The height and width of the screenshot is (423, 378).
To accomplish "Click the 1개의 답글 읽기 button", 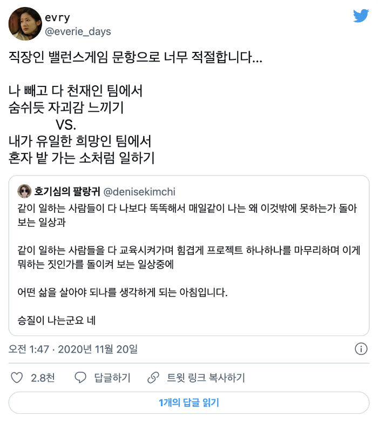I will click(189, 402).
